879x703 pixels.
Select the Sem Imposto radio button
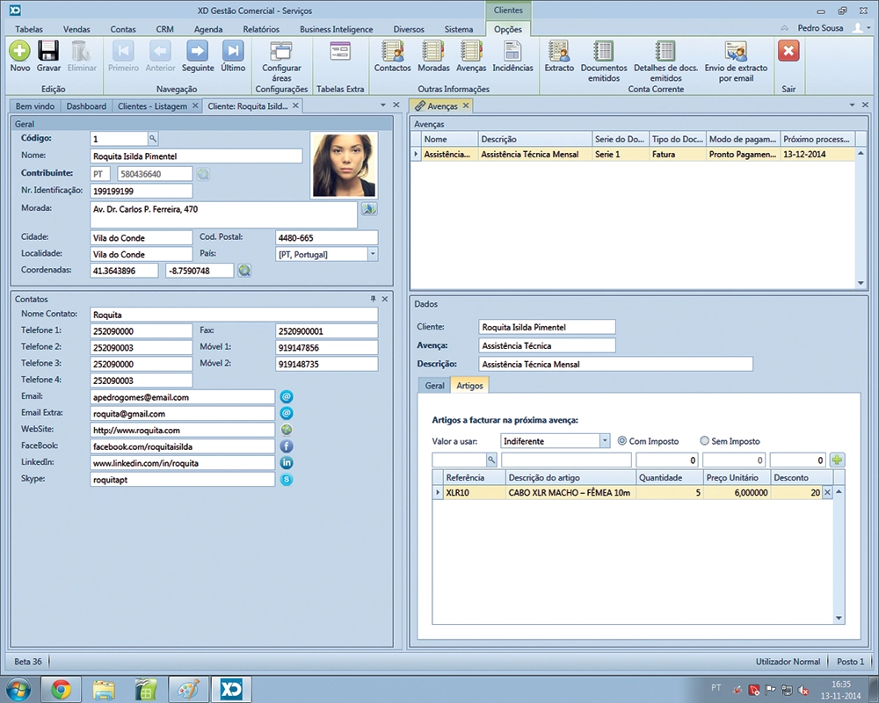click(x=704, y=441)
